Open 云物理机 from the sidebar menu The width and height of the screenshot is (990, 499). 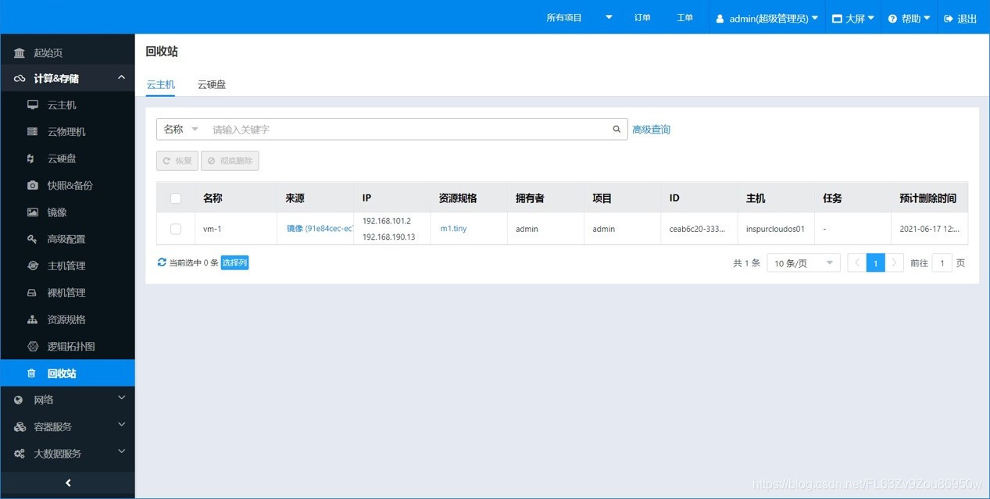click(67, 132)
